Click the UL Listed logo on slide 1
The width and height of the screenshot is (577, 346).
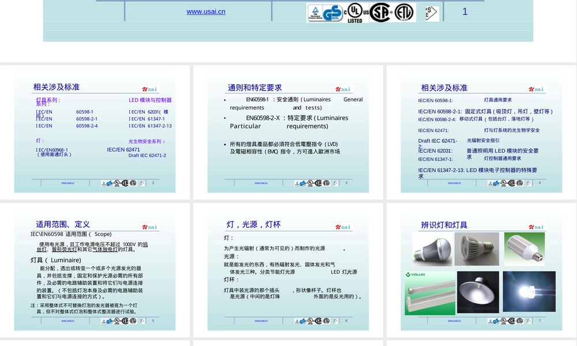click(x=355, y=13)
